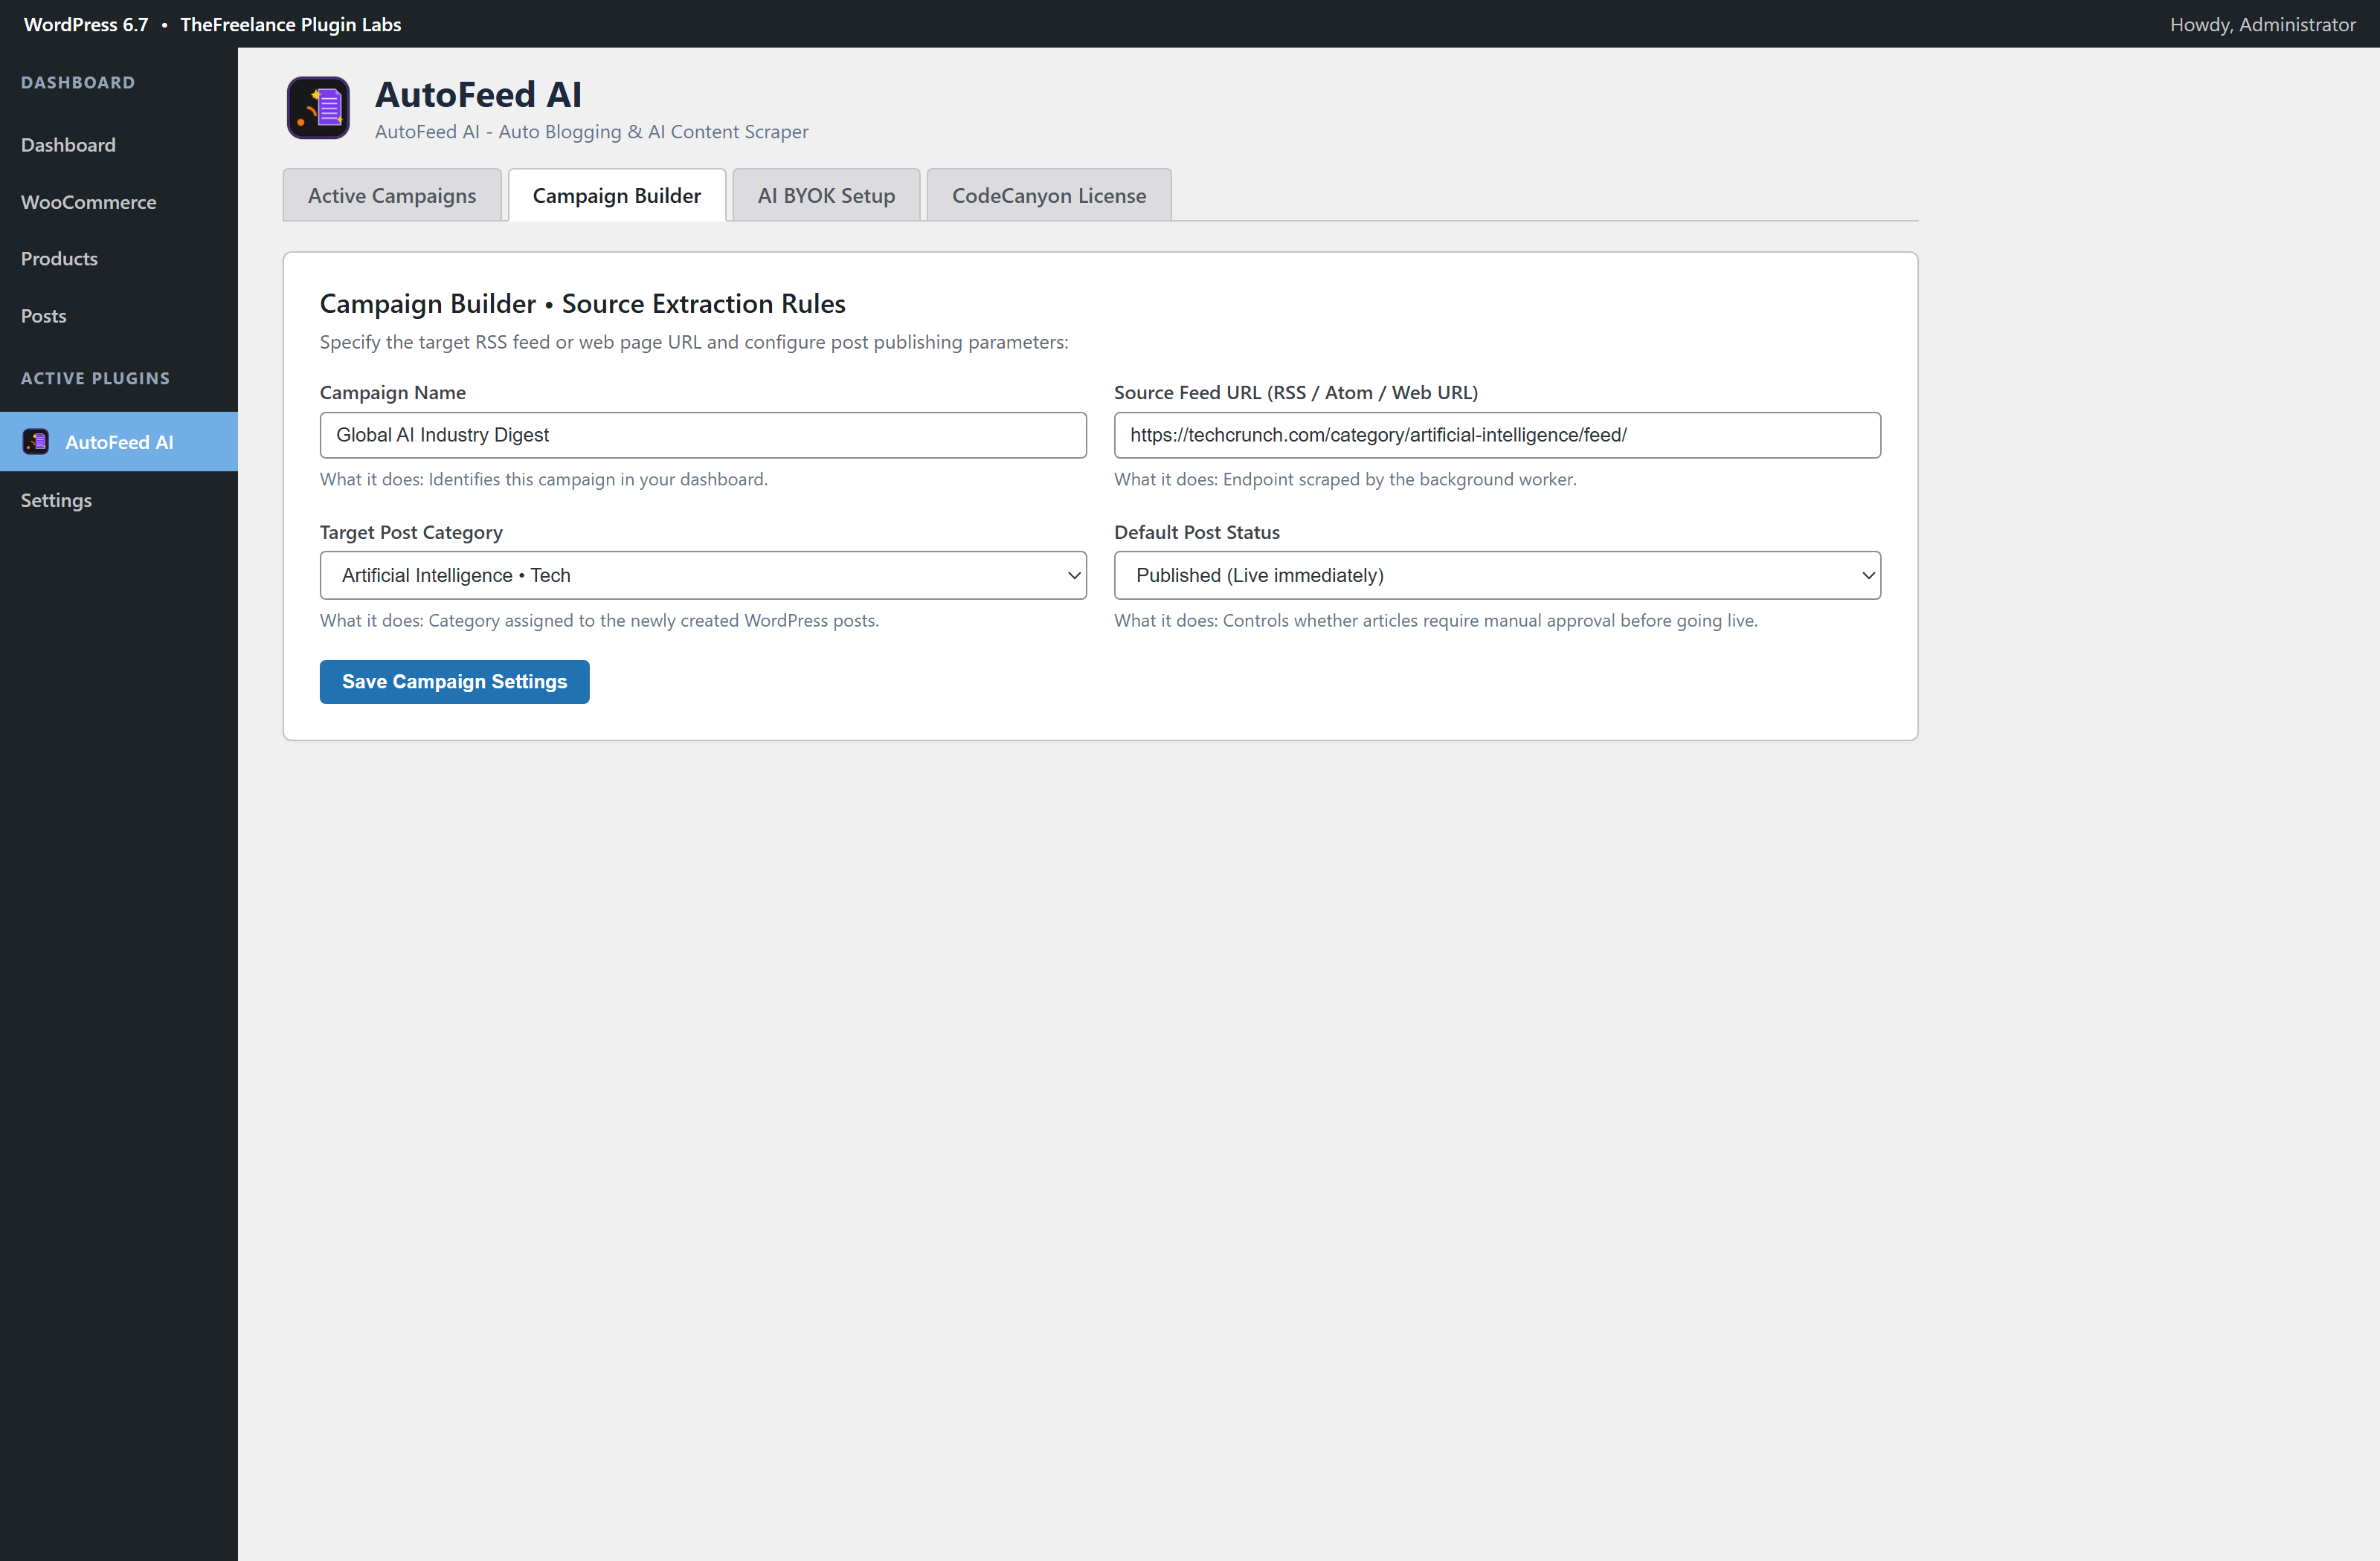2380x1561 pixels.
Task: Click the 'Default Post Status' label
Action: click(1196, 531)
